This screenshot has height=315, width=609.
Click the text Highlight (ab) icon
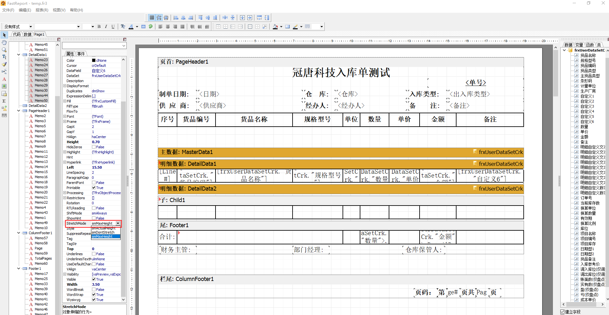click(144, 27)
